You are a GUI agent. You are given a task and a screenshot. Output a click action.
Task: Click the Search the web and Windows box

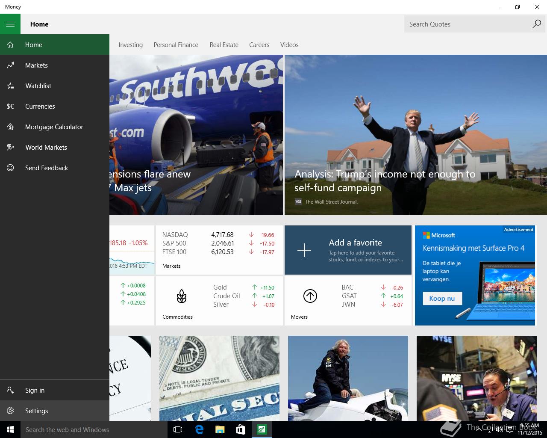click(x=94, y=429)
